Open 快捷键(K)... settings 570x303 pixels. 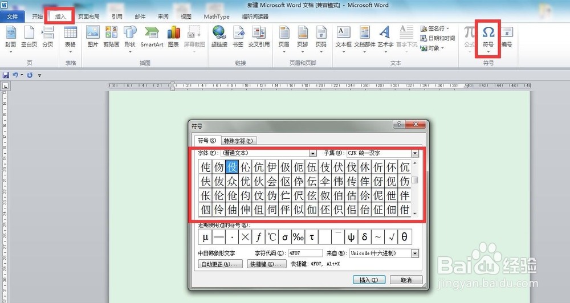click(267, 264)
